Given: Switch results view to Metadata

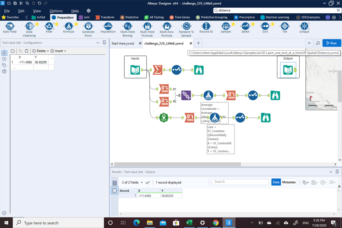Looking at the screenshot, I should click(x=289, y=182).
